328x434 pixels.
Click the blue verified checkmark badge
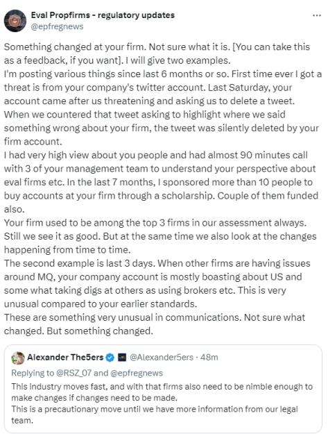[110, 358]
